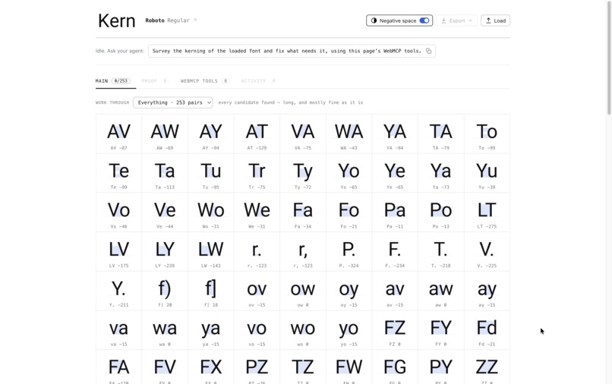Open the Tr pair cell
Image resolution: width=612 pixels, height=384 pixels.
[x=257, y=173]
